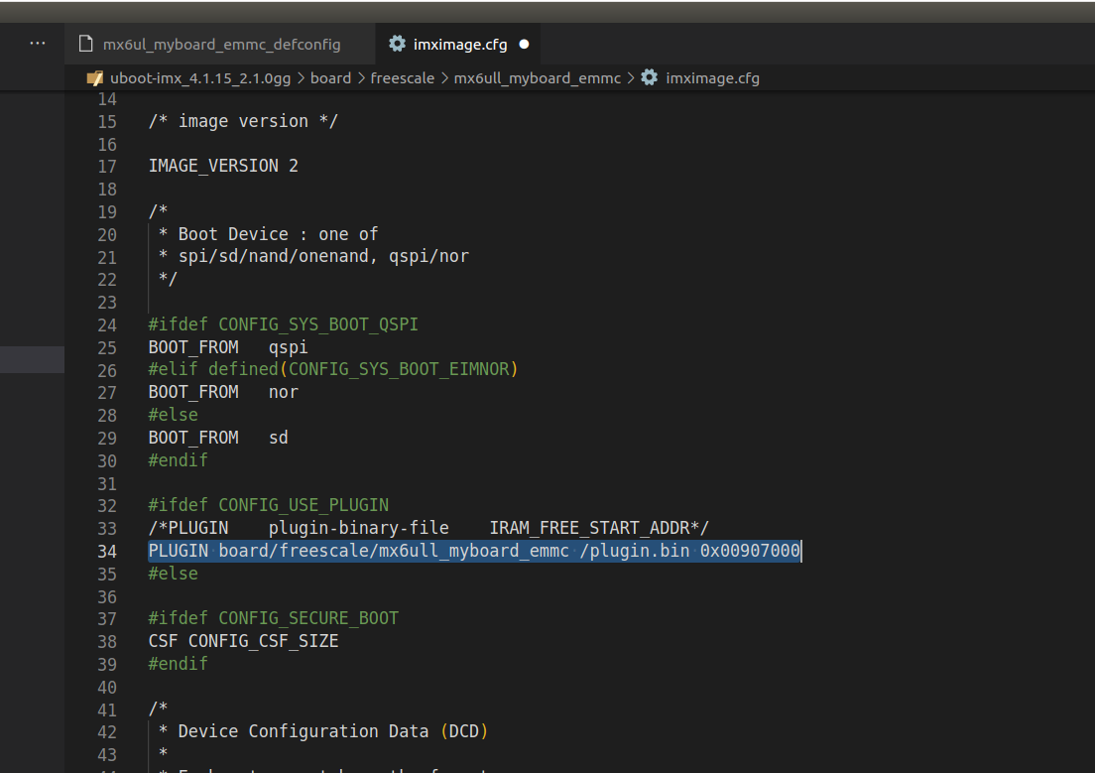Image resolution: width=1095 pixels, height=773 pixels.
Task: Click the address '0x00907000'
Action: [x=750, y=551]
